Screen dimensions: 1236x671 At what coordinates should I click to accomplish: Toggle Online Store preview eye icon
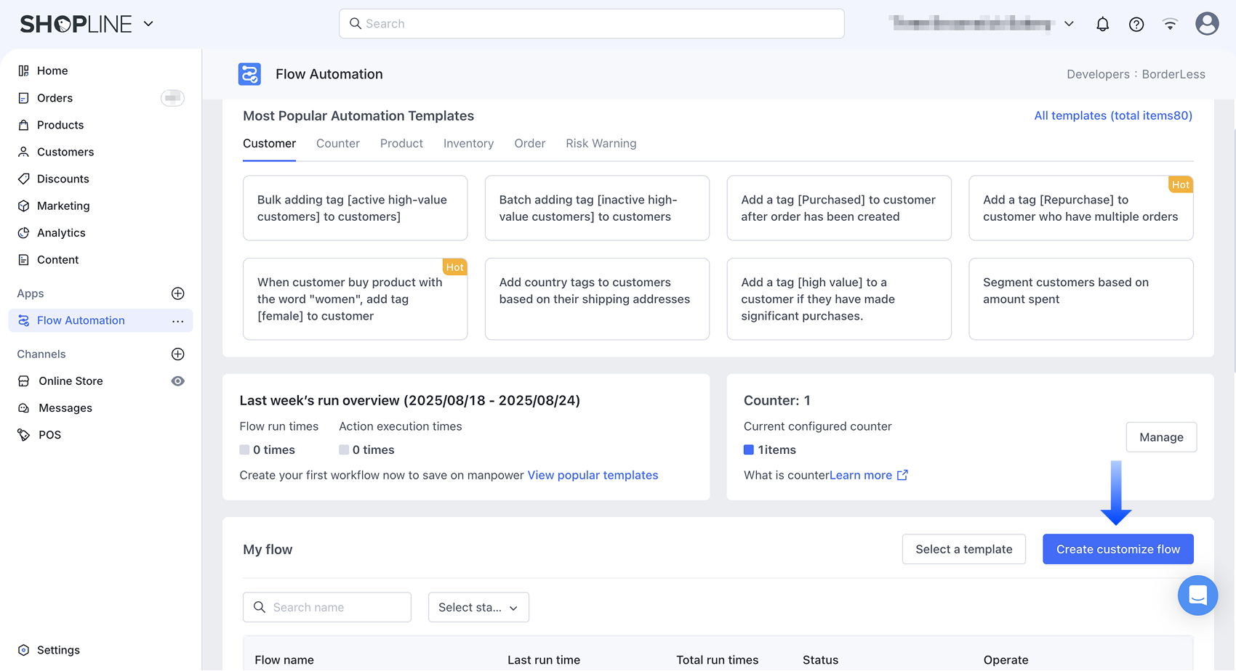tap(177, 381)
